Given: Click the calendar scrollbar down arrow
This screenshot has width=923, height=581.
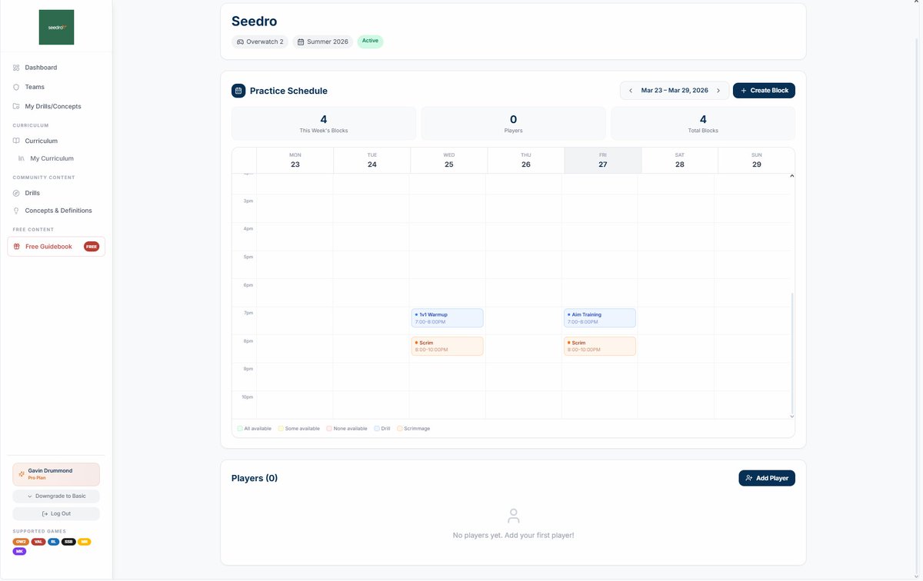Looking at the screenshot, I should pos(792,416).
